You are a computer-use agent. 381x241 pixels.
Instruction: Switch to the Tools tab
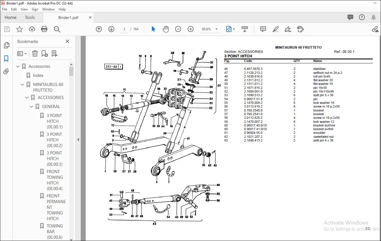coord(30,17)
